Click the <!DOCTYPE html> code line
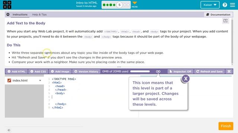Image resolution: width=238 pixels, height=133 pixels. [64, 79]
